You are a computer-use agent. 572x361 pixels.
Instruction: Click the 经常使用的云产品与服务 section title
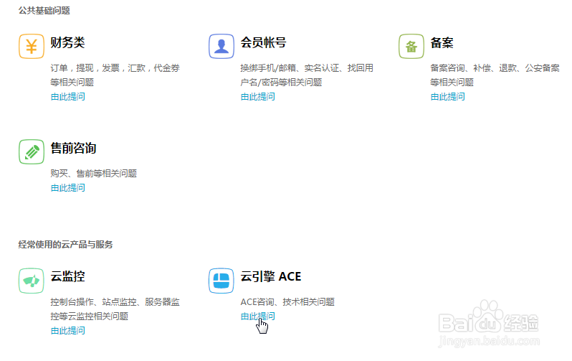click(x=66, y=245)
